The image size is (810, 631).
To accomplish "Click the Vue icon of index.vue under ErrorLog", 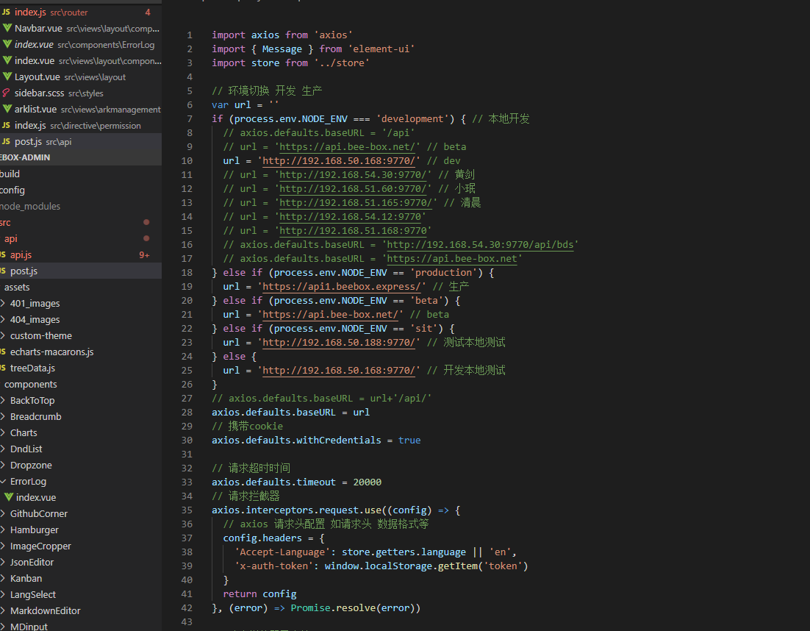I will (9, 498).
